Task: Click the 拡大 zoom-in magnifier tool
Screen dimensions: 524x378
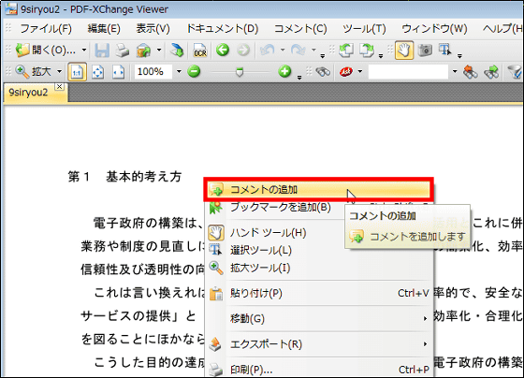Action: (x=34, y=71)
